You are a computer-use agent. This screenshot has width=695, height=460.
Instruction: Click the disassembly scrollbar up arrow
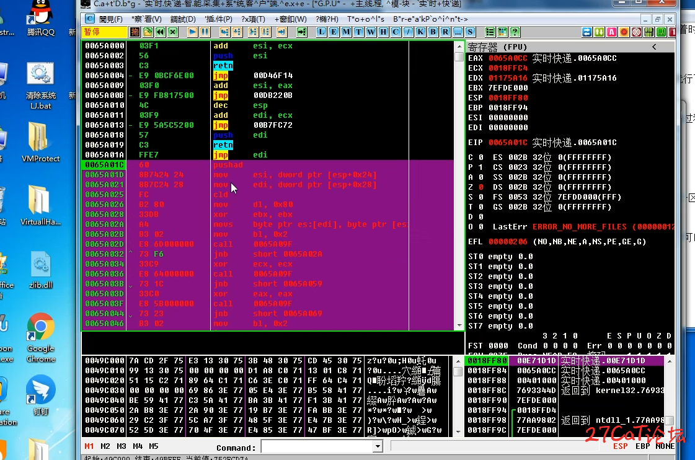click(x=459, y=46)
